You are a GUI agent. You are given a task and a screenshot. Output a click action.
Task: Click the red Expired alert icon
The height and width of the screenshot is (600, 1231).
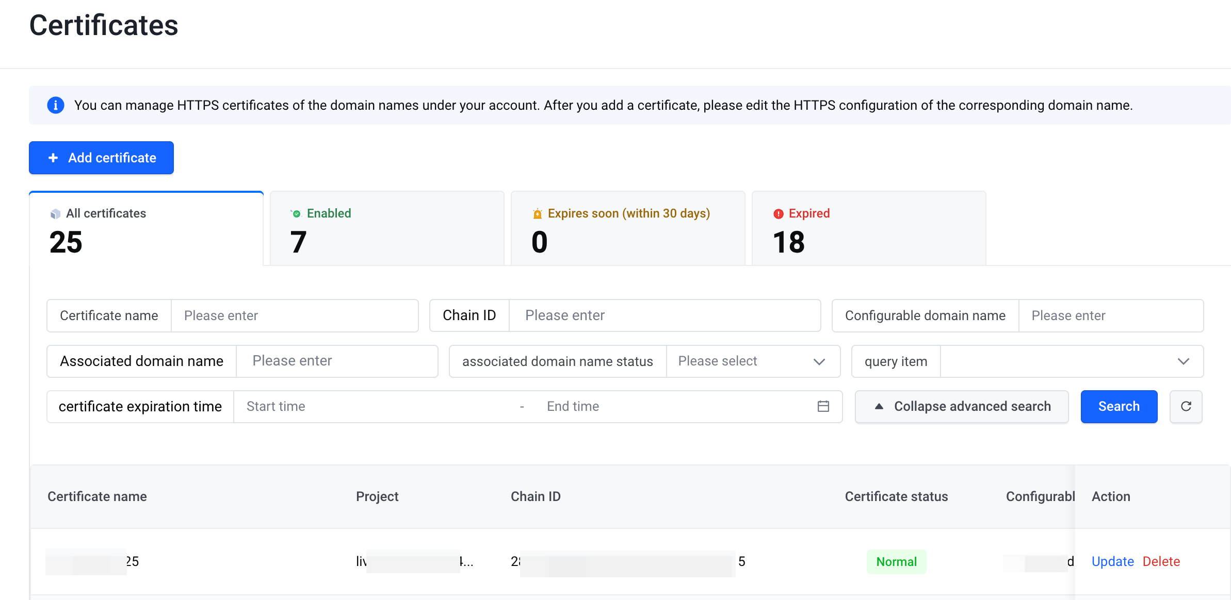[778, 213]
